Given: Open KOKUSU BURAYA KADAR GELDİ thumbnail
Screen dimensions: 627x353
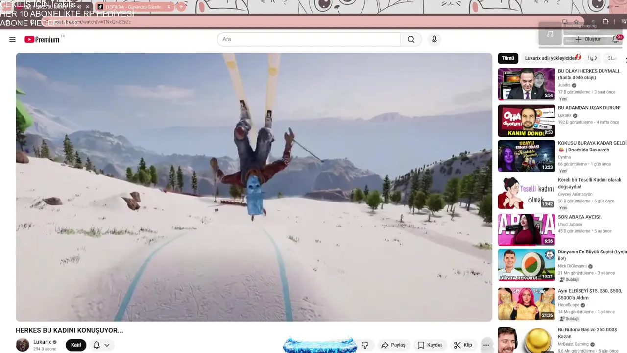Looking at the screenshot, I should (x=527, y=156).
